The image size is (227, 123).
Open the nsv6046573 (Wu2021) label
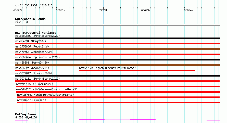(32, 100)
